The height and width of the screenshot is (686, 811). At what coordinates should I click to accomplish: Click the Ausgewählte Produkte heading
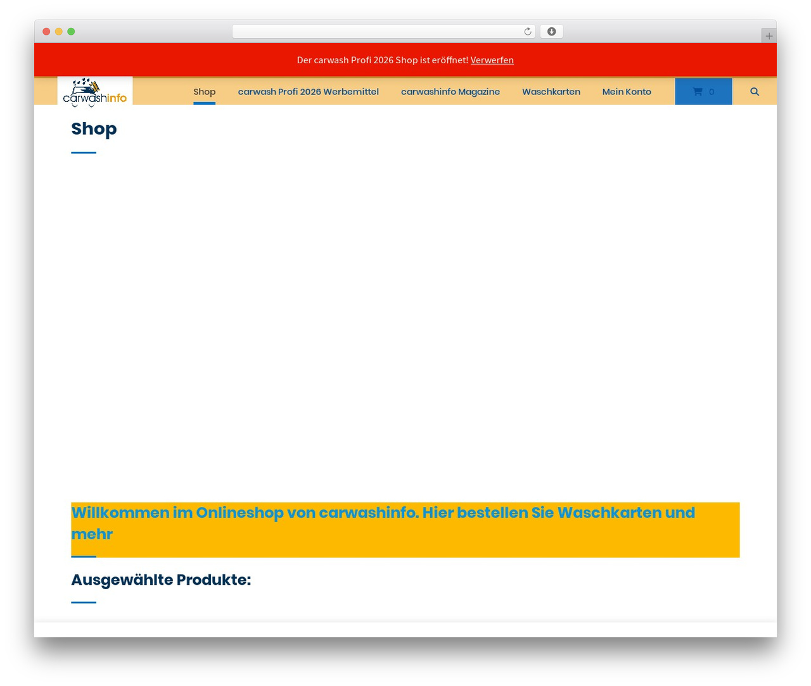[161, 580]
